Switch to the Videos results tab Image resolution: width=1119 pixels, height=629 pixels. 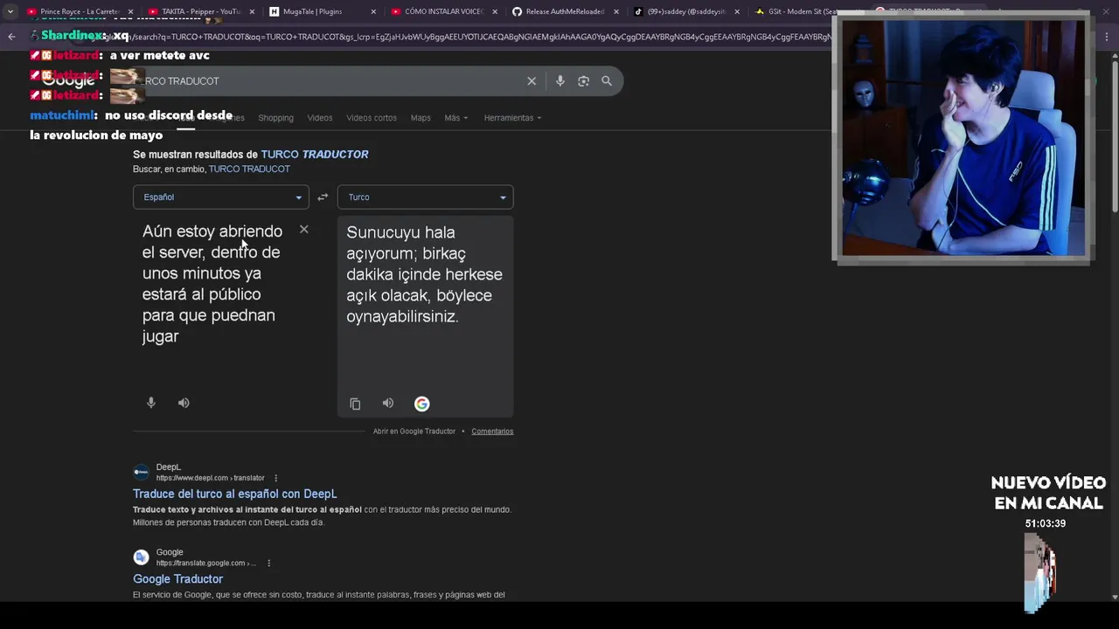point(320,118)
